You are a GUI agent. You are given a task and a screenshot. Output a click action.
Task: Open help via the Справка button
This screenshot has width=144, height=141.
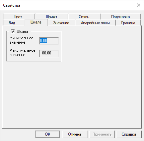(129, 134)
